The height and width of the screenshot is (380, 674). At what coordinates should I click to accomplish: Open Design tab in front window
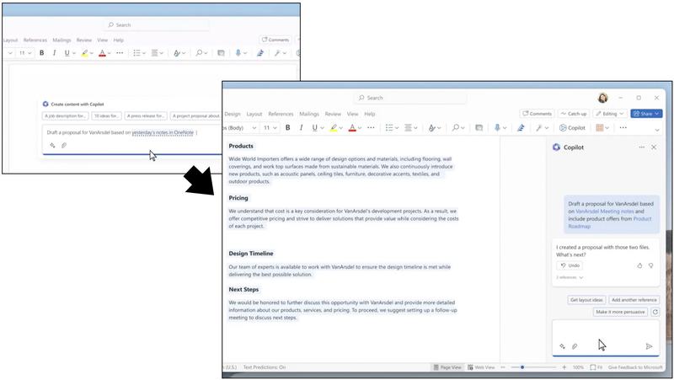tap(233, 114)
